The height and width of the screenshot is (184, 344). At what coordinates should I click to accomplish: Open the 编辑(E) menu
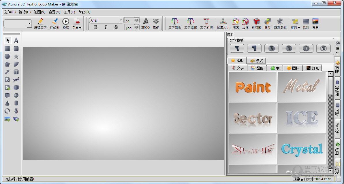coord(25,12)
